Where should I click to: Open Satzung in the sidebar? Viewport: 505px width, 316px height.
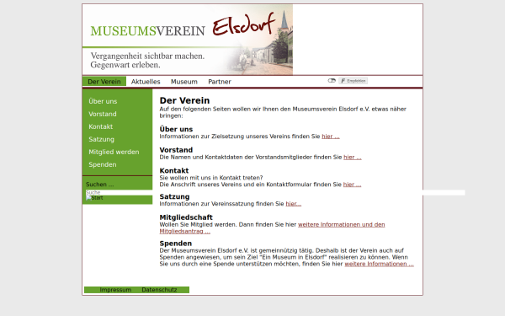pyautogui.click(x=102, y=139)
